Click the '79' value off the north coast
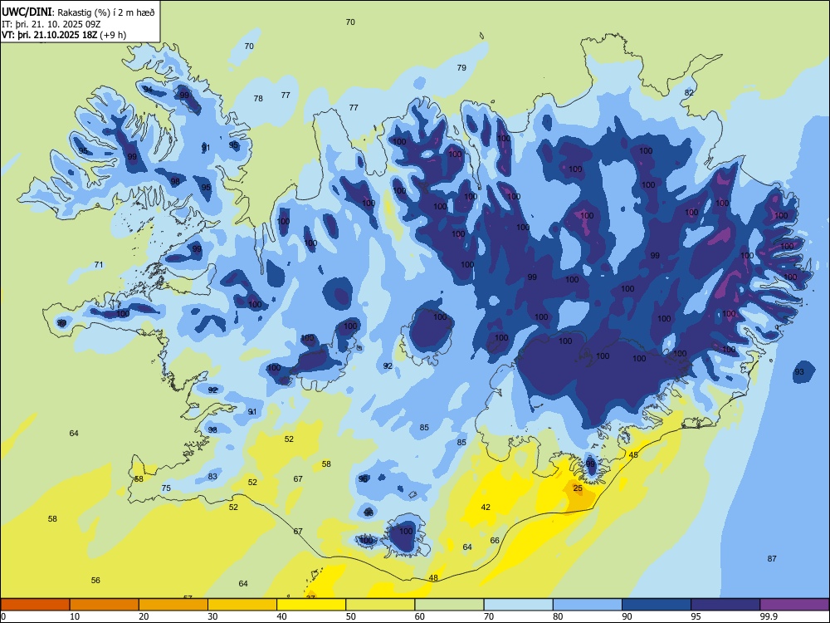 tap(461, 67)
